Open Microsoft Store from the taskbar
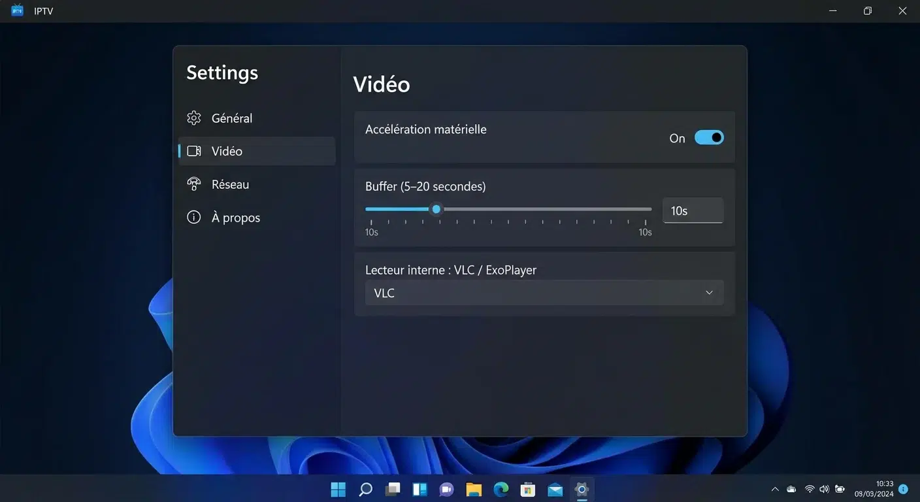This screenshot has height=502, width=920. 528,489
